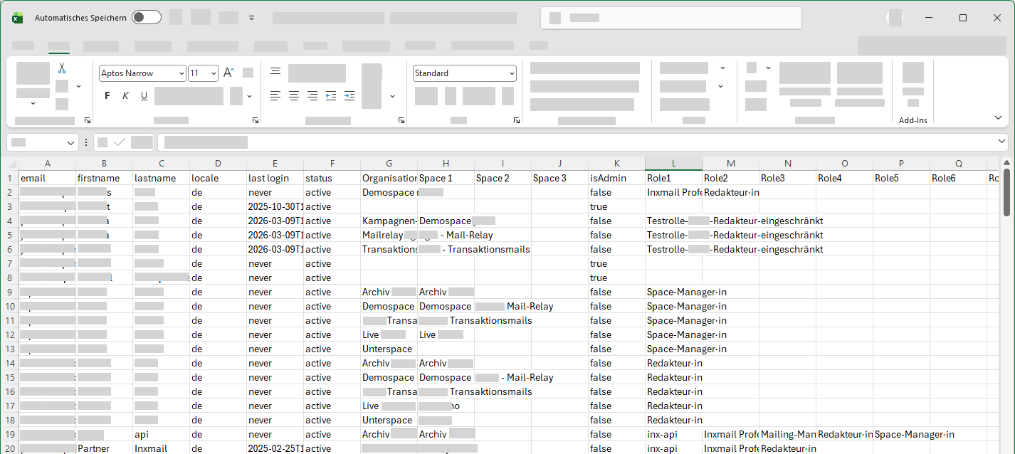Click the Role1 header cell

(x=673, y=178)
